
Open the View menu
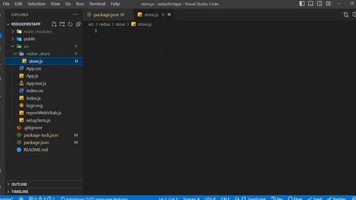(55, 4)
